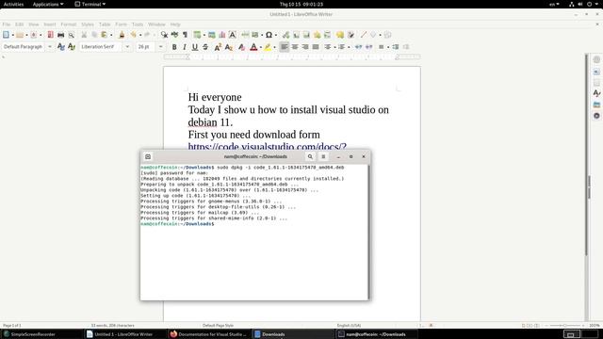Click the Insert Table icon

click(x=197, y=35)
